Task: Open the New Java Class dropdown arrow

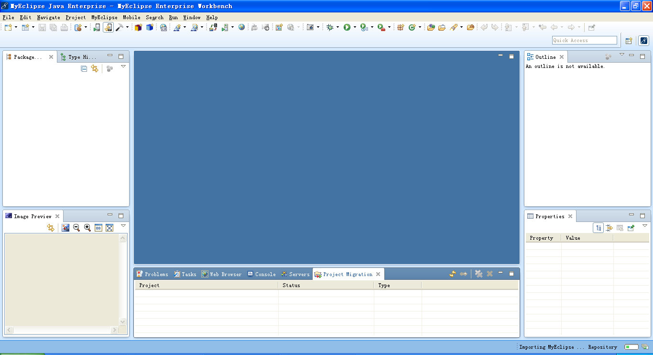Action: [x=420, y=27]
